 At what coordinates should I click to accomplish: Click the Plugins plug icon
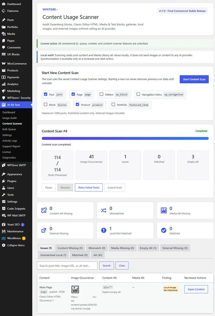coord(4,181)
